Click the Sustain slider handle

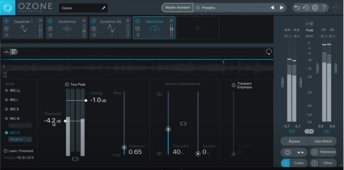tap(198, 154)
